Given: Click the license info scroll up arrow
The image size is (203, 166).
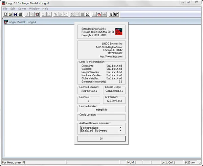Looking at the screenshot, I should [120, 128].
